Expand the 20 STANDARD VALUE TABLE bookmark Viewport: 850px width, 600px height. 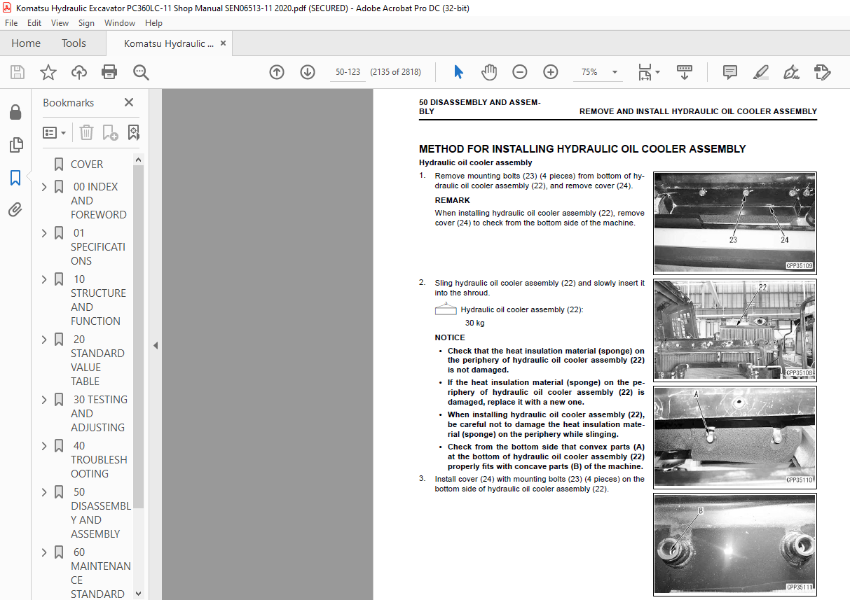[x=45, y=340]
